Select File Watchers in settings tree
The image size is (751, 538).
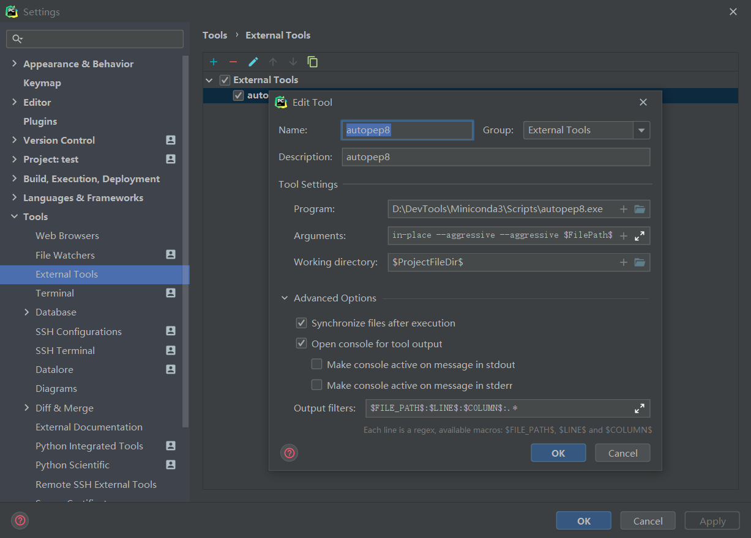[x=65, y=255]
